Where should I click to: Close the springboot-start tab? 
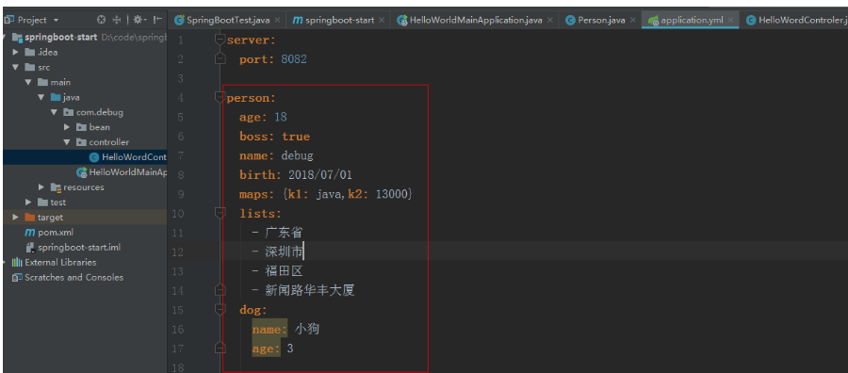[381, 20]
